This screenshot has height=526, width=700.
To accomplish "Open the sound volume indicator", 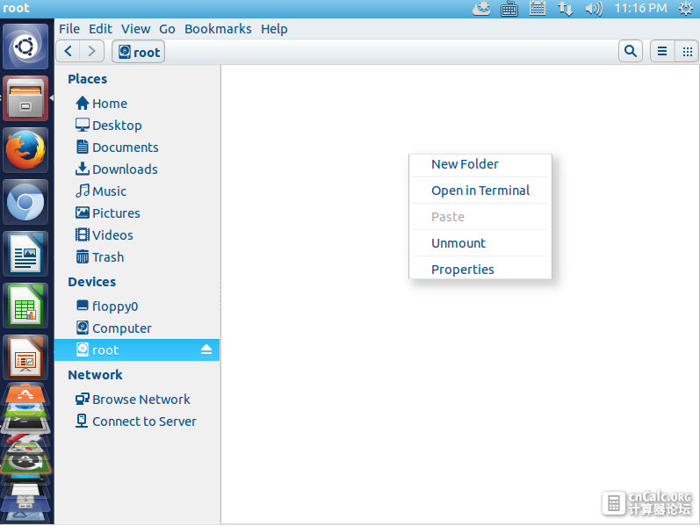I will click(x=594, y=9).
